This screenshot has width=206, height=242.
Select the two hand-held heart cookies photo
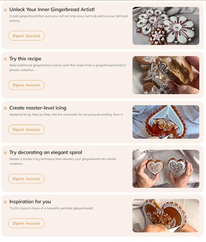166,169
